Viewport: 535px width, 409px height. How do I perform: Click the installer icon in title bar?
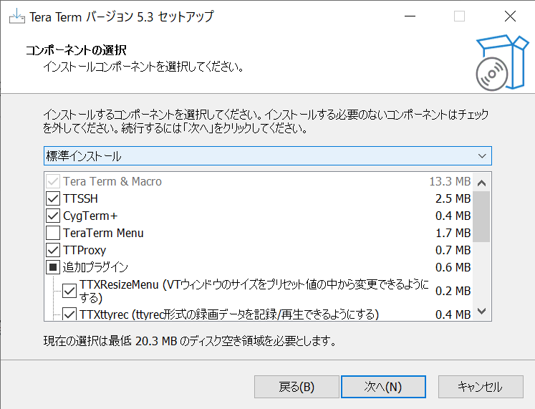point(16,16)
